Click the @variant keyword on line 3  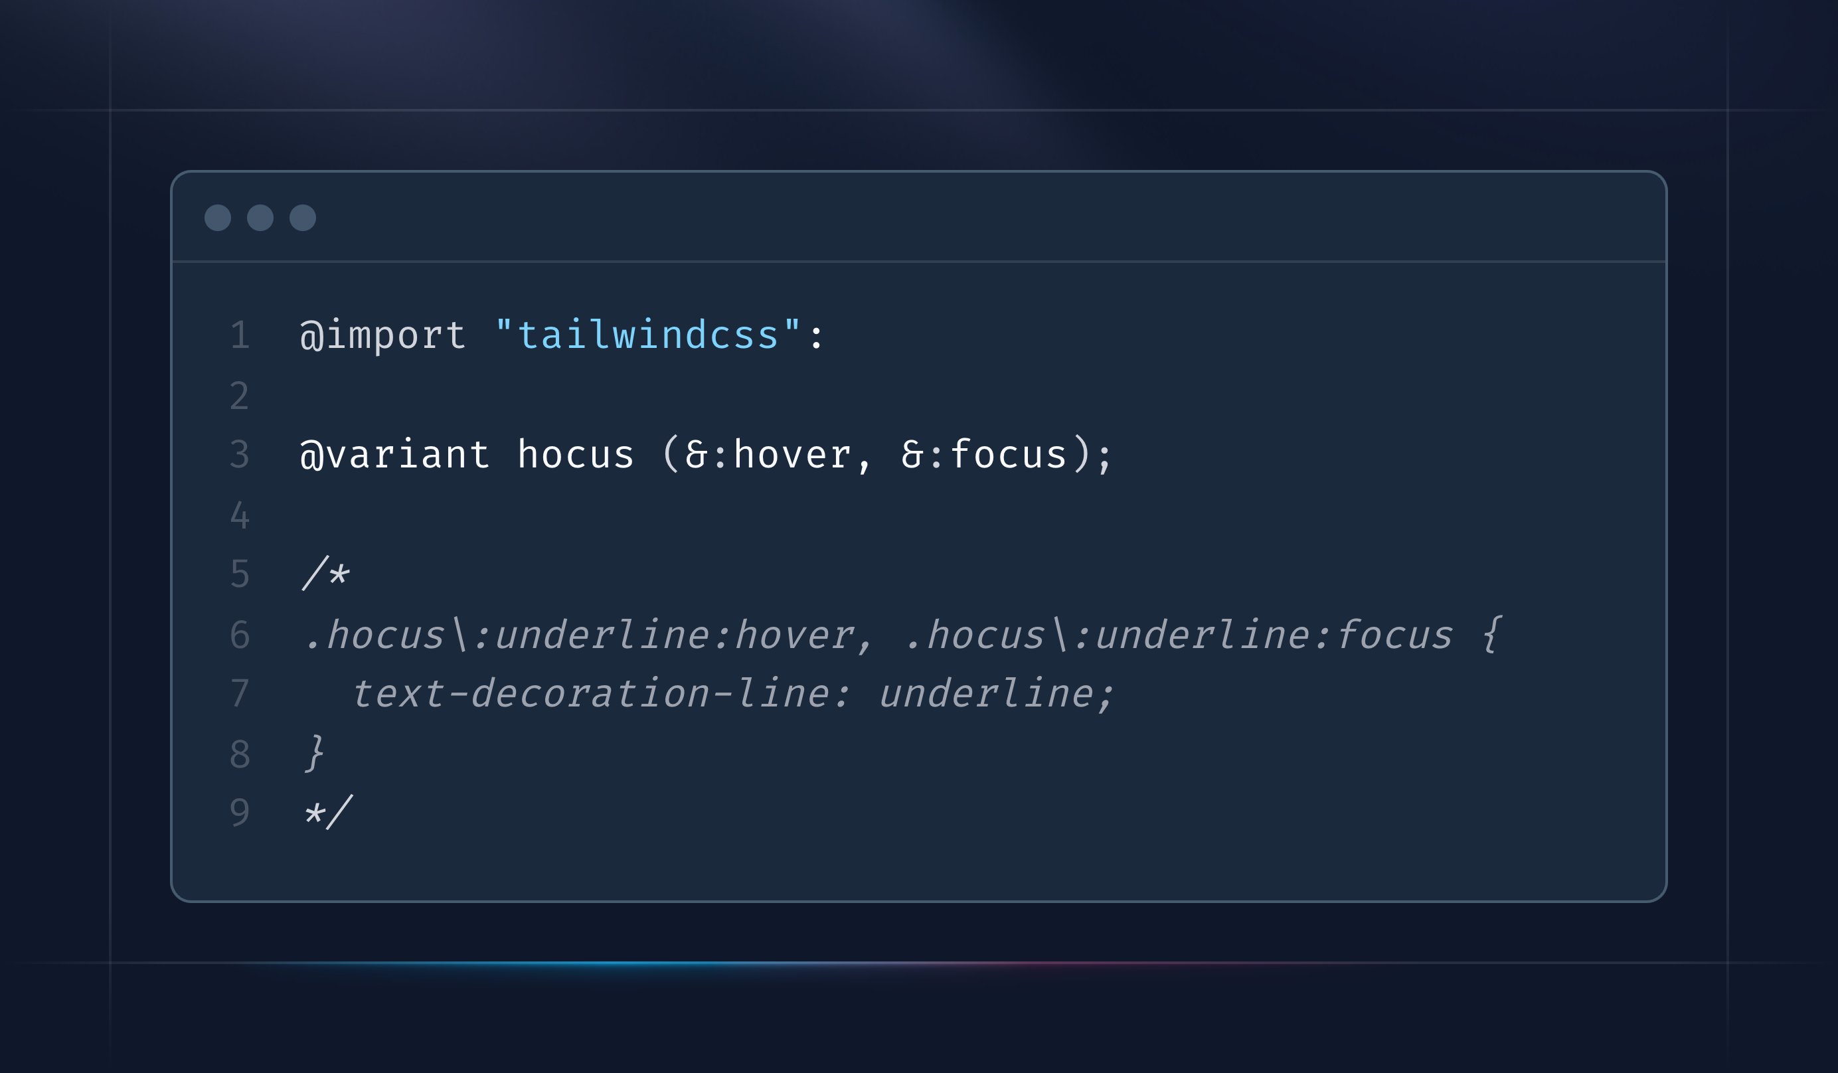point(394,455)
